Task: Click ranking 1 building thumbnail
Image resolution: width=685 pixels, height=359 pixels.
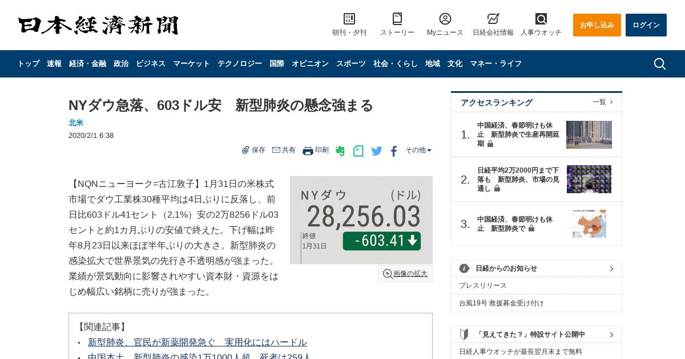Action: (589, 134)
